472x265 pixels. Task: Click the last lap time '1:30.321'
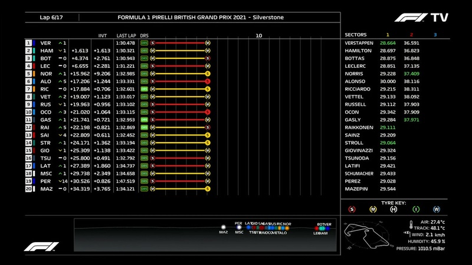point(126,51)
